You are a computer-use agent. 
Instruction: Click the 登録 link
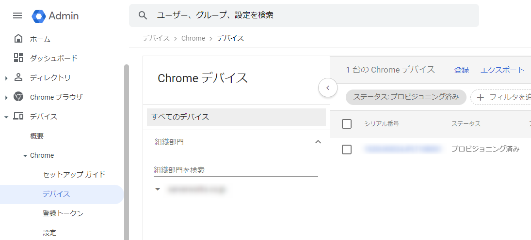[x=461, y=70]
